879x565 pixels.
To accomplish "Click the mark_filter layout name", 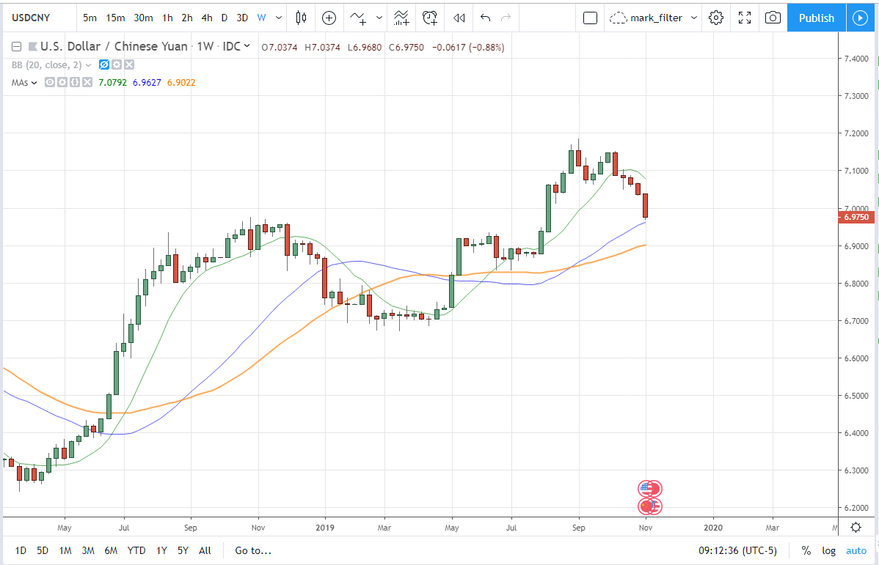I will pos(657,18).
